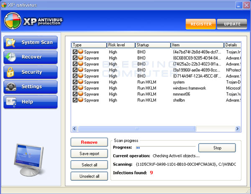Click the orange threat icon in the 9a19966f row
Image resolution: width=251 pixels, height=194 pixels.
coord(81,69)
